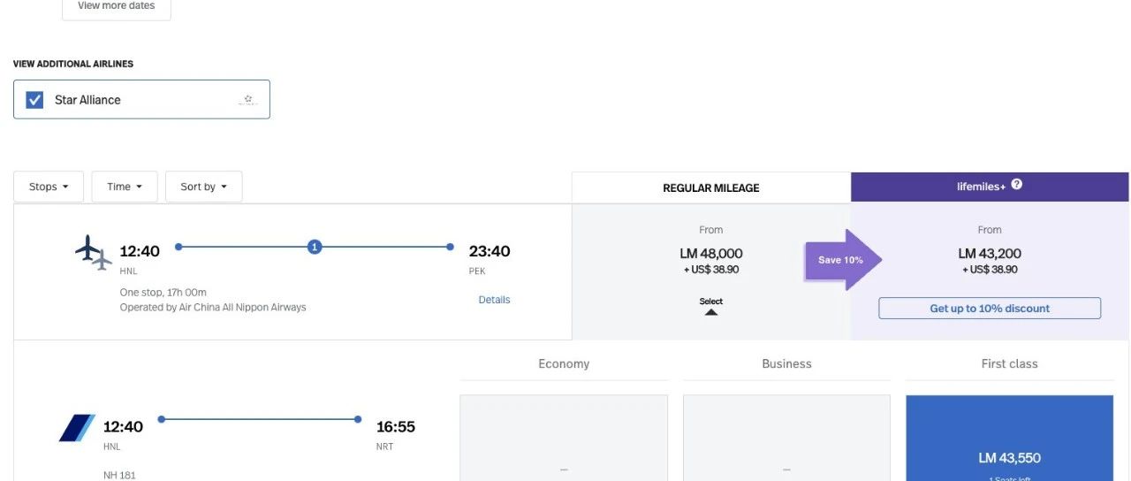Open the Stops filter dropdown
This screenshot has width=1131, height=481.
click(x=49, y=187)
